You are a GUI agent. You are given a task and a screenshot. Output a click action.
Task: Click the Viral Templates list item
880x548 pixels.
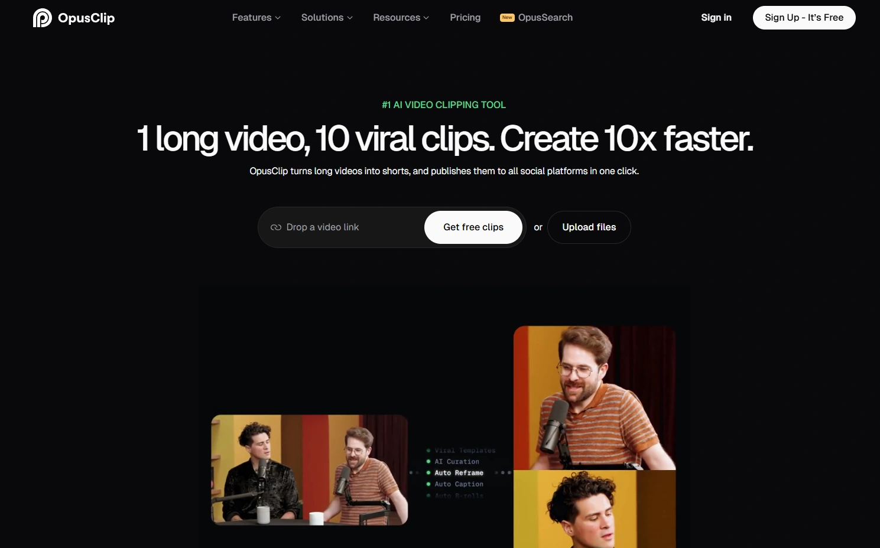pos(465,451)
